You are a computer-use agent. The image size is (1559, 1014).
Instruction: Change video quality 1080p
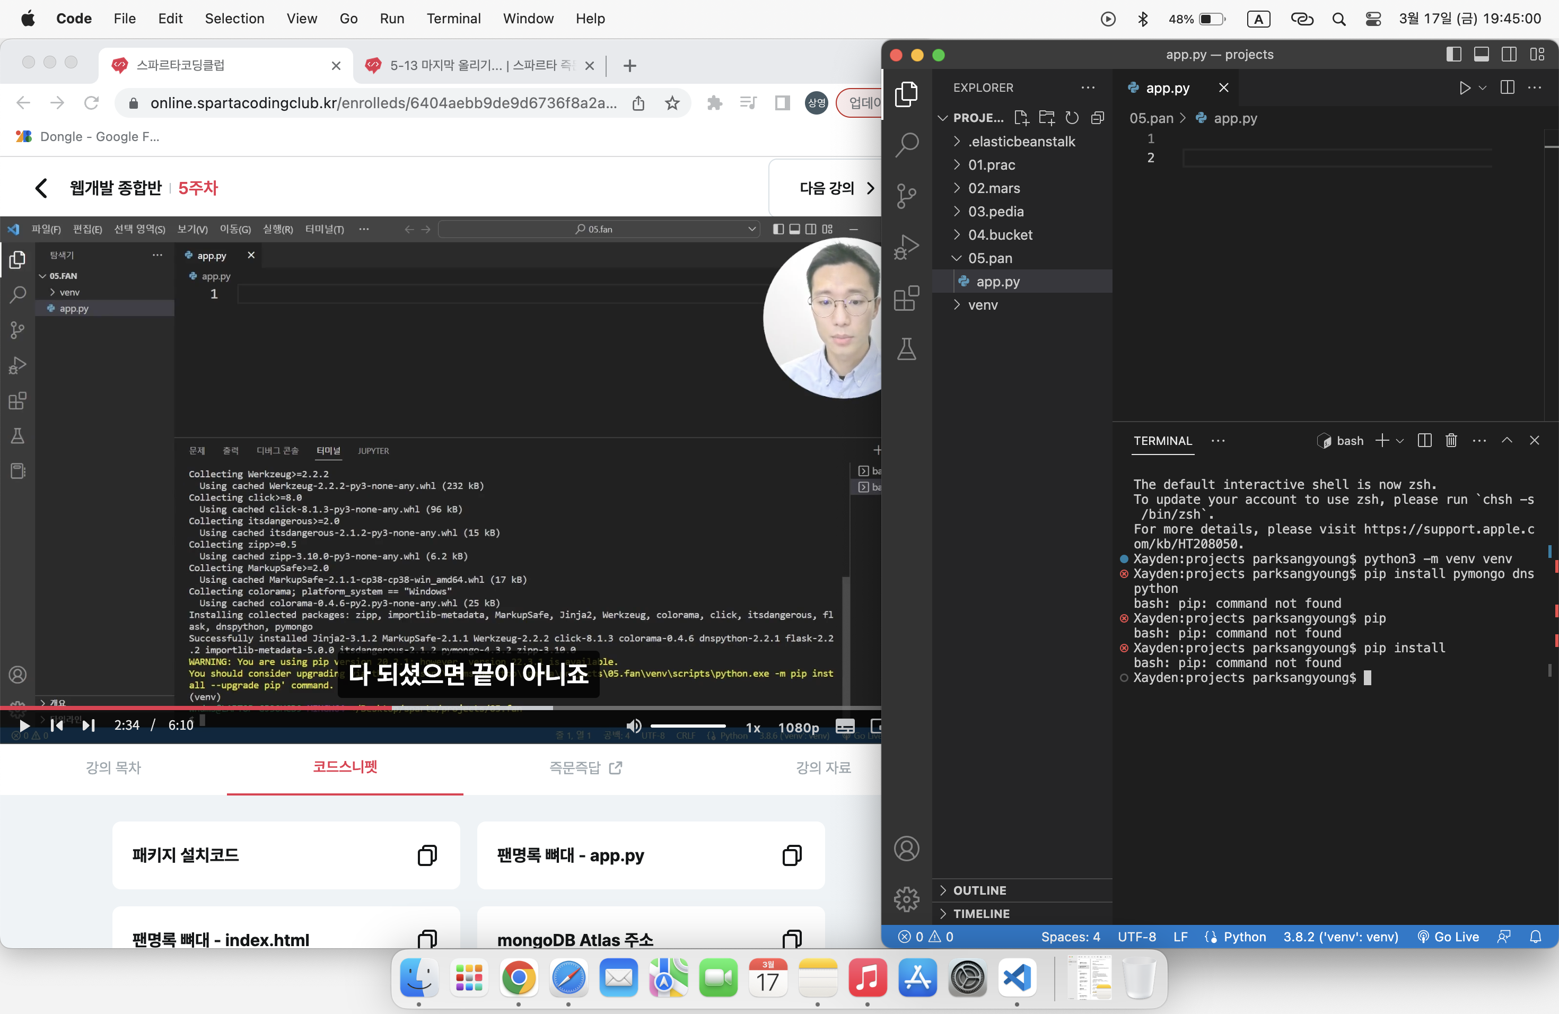click(798, 728)
